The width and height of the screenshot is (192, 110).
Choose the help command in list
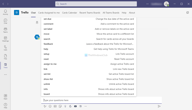pos(89,49)
